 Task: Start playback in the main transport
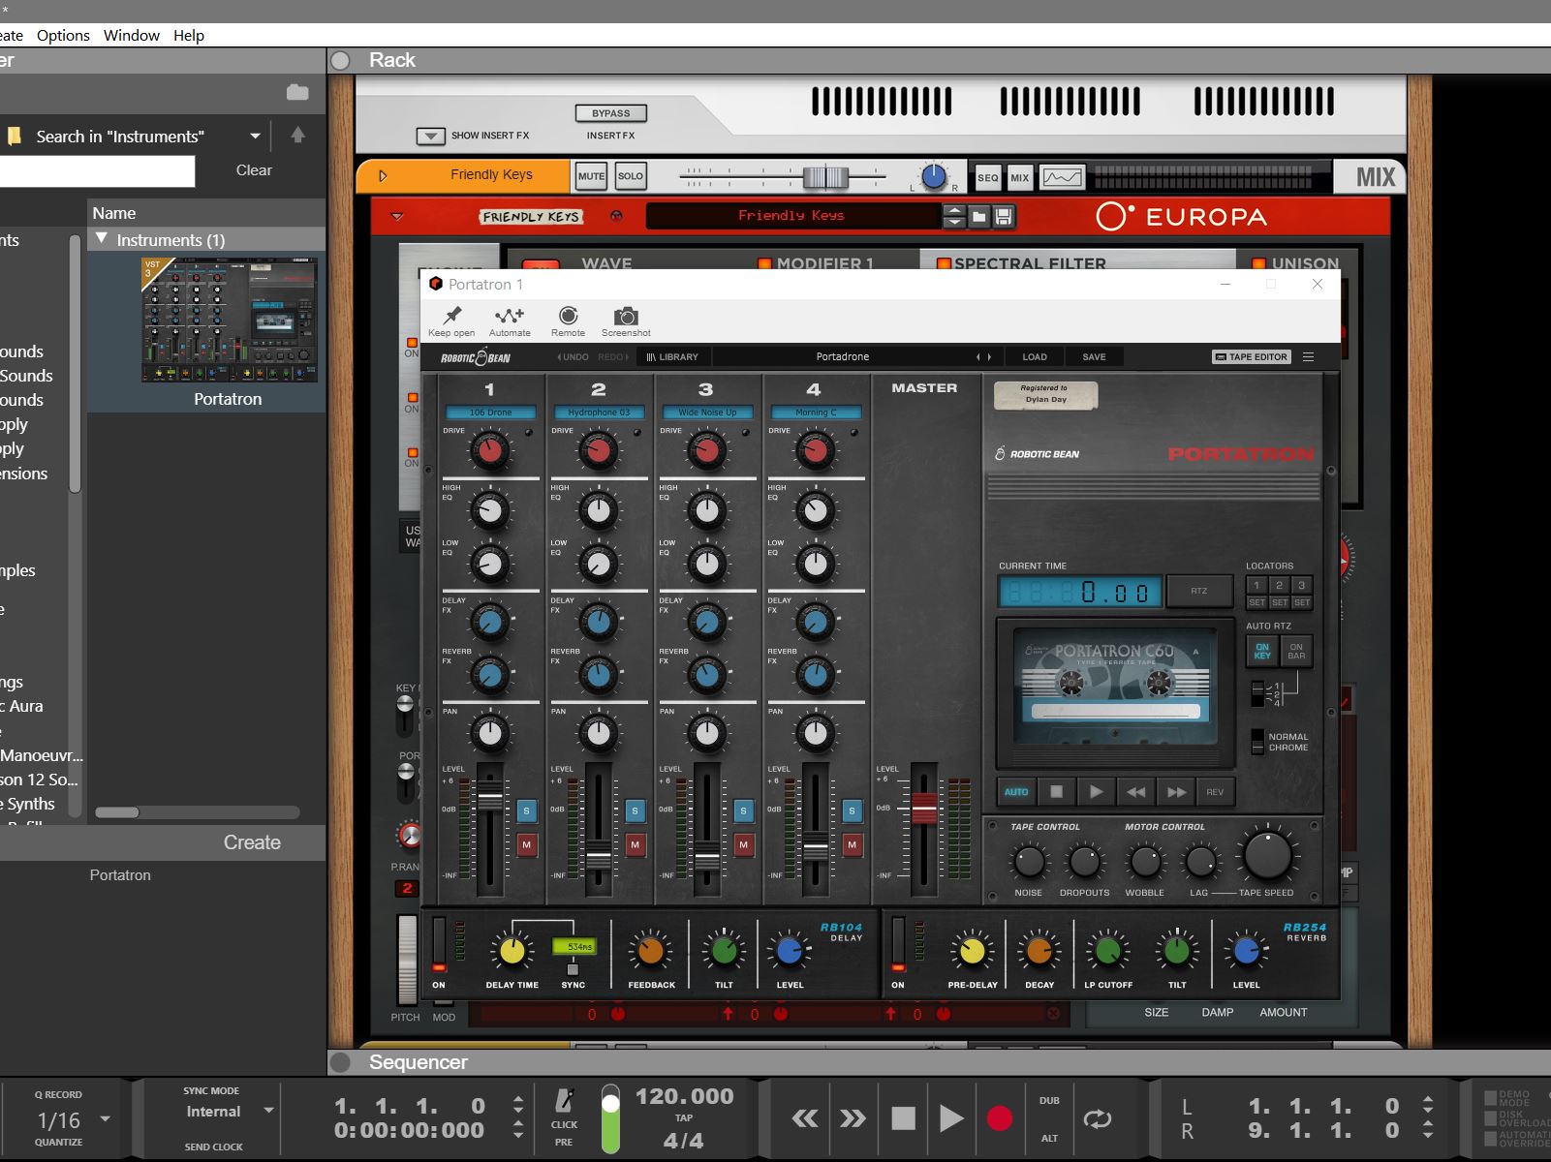[x=951, y=1119]
